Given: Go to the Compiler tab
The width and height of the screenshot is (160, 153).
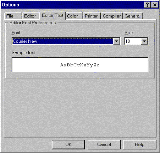Looking at the screenshot, I should [x=112, y=16].
